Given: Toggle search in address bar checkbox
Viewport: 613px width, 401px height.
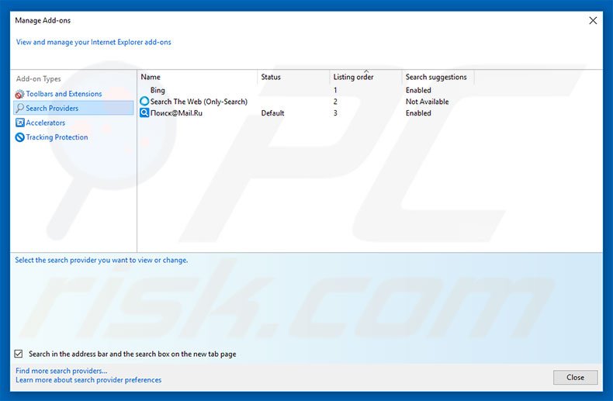Looking at the screenshot, I should coord(19,354).
